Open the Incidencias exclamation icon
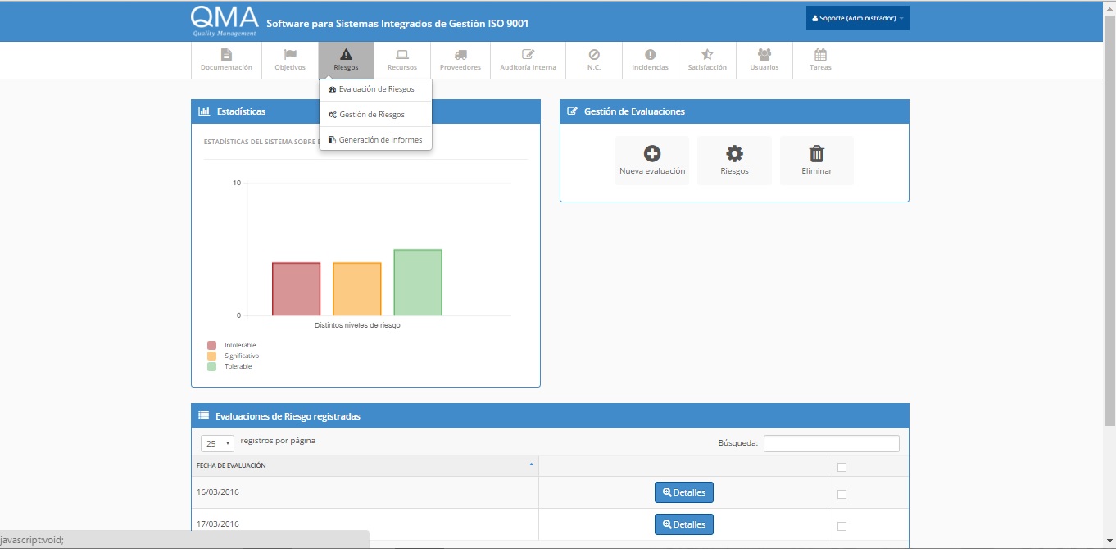The height and width of the screenshot is (549, 1116). 650,55
